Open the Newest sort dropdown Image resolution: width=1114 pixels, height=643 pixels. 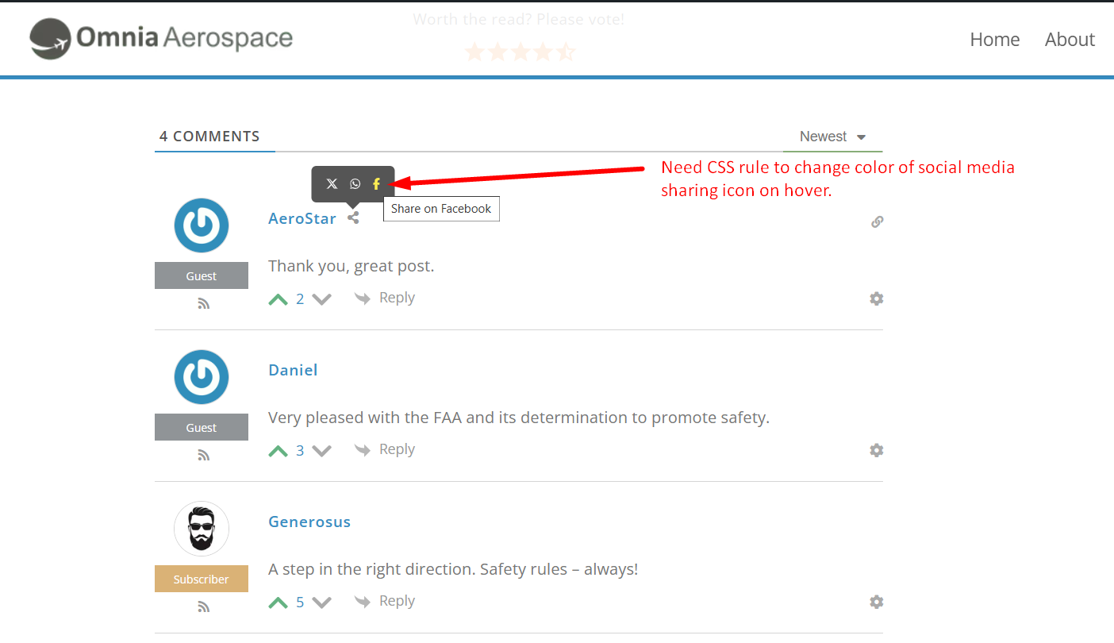pyautogui.click(x=824, y=137)
